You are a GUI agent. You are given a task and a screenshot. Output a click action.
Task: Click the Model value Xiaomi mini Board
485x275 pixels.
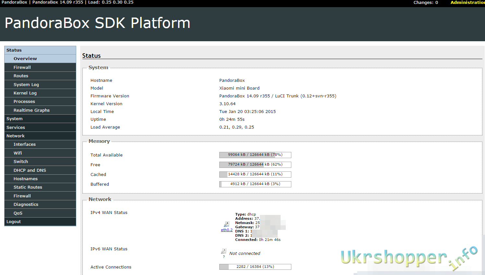click(239, 88)
